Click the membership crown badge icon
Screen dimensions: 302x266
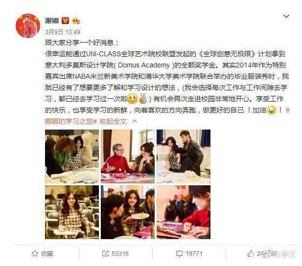point(76,21)
